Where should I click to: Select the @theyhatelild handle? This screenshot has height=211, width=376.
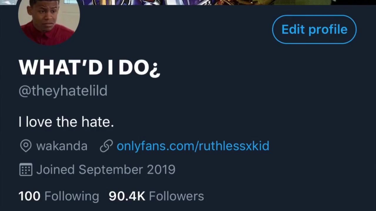click(x=63, y=91)
